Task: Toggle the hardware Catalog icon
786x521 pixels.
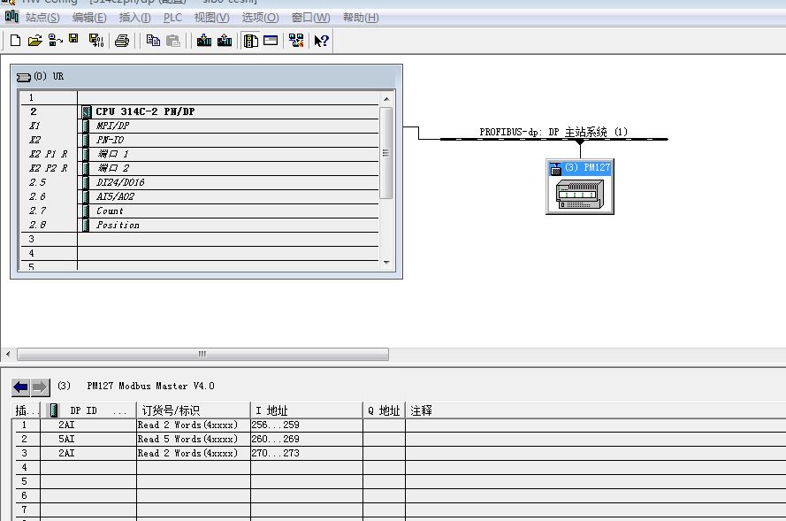Action: (250, 41)
